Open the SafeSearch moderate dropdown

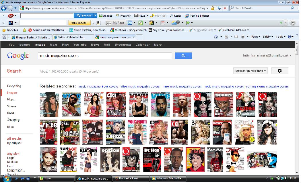pyautogui.click(x=250, y=71)
